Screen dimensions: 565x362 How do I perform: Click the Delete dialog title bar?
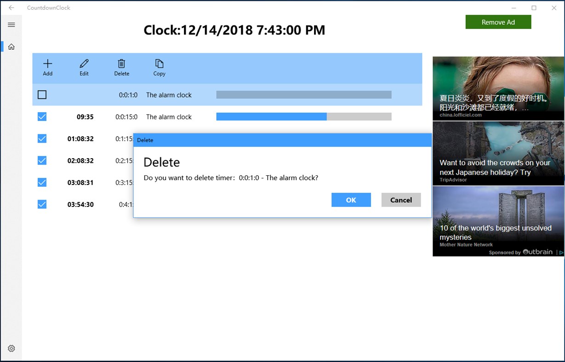coord(282,140)
